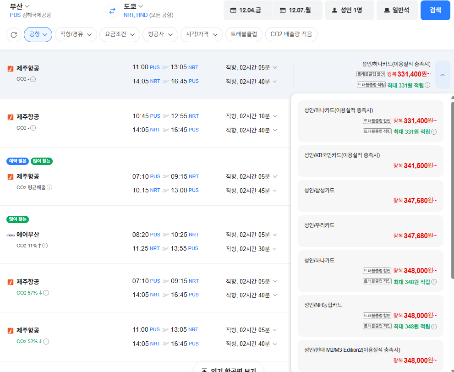
Task: Select 12.04.금 departure date field
Action: point(248,11)
